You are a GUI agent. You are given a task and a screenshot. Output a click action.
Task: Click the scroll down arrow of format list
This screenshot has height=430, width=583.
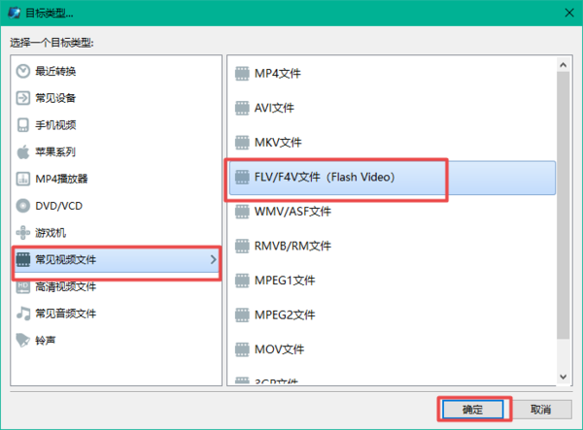564,377
